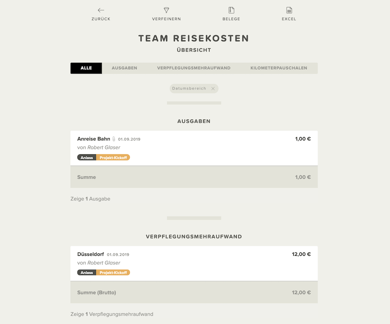Click the Excel label in top toolbar
The height and width of the screenshot is (324, 390).
point(289,19)
